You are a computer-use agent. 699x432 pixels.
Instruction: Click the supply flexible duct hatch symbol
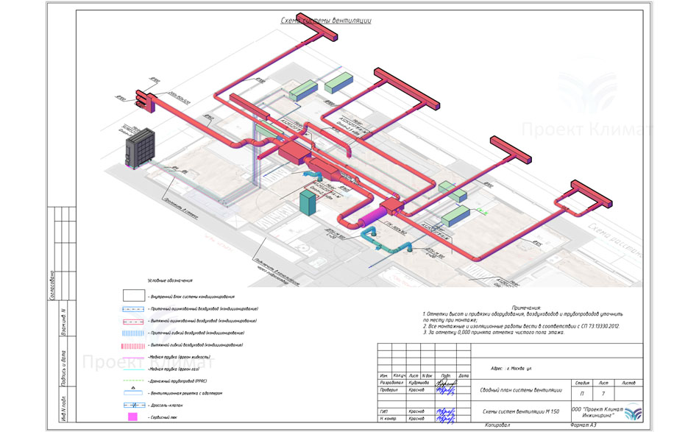[132, 333]
